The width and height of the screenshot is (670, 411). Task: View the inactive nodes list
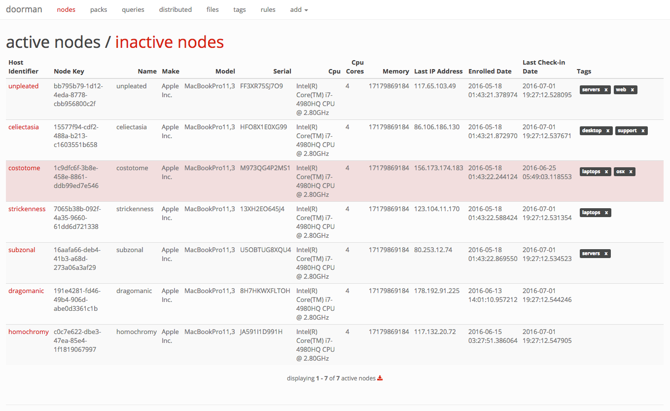pos(169,42)
